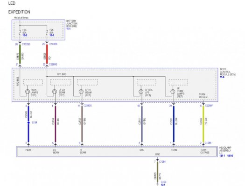Open the 10-1 ground reference link
Screen dimensions: 245x186
coord(163,185)
